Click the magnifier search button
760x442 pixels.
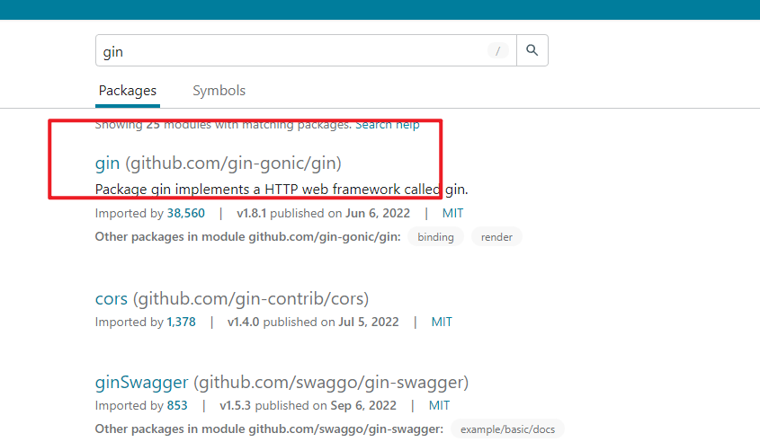click(x=532, y=50)
